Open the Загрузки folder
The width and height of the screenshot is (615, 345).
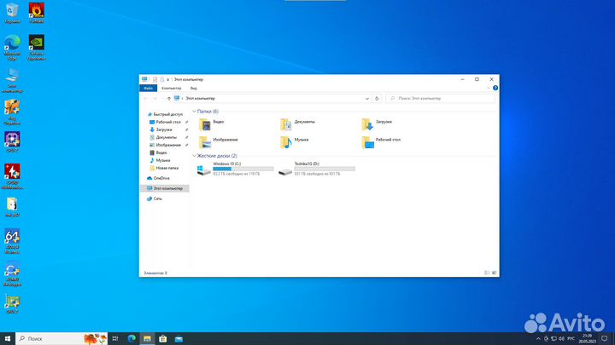367,123
